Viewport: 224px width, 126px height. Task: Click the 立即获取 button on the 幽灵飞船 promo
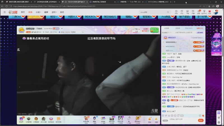click(216, 54)
